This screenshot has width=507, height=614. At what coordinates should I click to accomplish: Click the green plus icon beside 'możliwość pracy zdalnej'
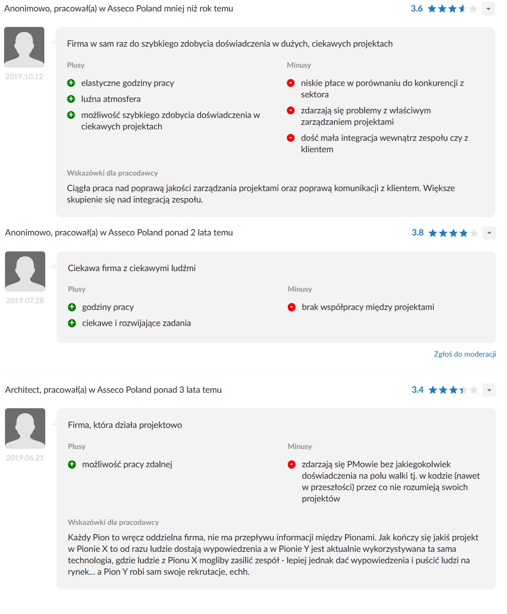coord(72,465)
